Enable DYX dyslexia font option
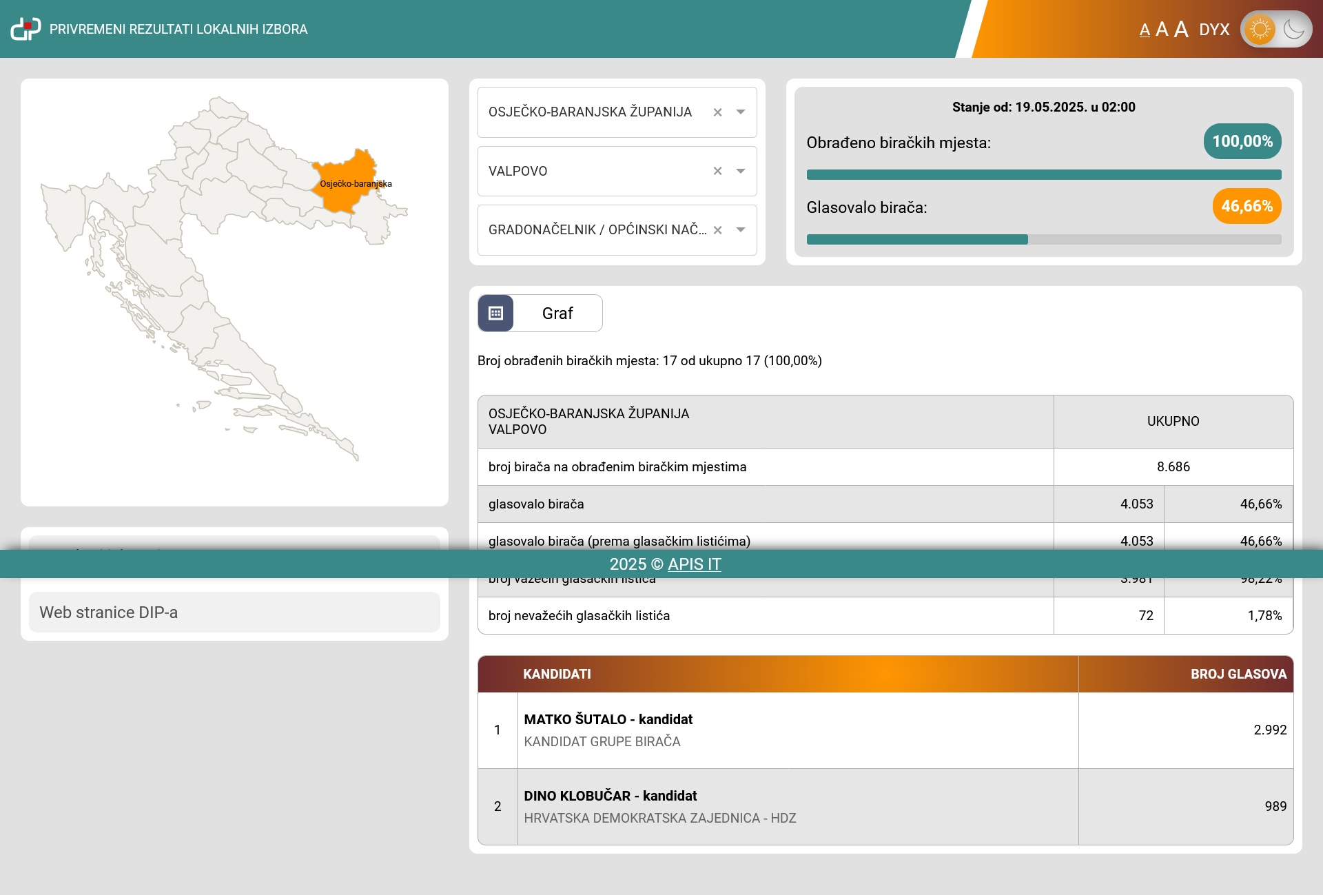Viewport: 1323px width, 895px height. pyautogui.click(x=1214, y=30)
